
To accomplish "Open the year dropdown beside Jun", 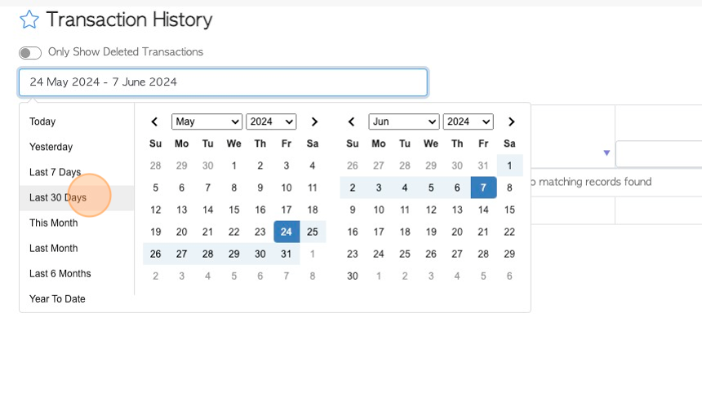I will [x=469, y=121].
